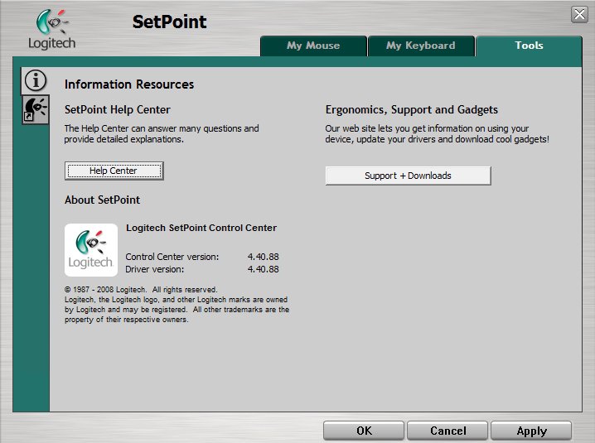Select the Tools tab
The width and height of the screenshot is (595, 443).
pos(529,46)
